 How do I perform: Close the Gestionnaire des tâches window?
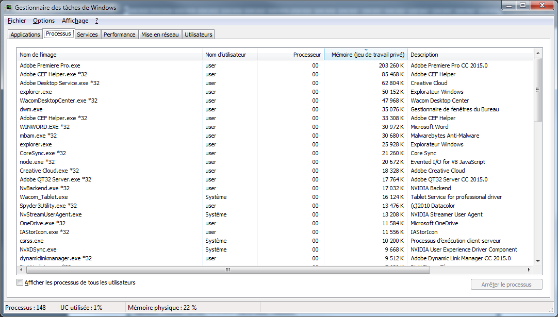click(542, 5)
